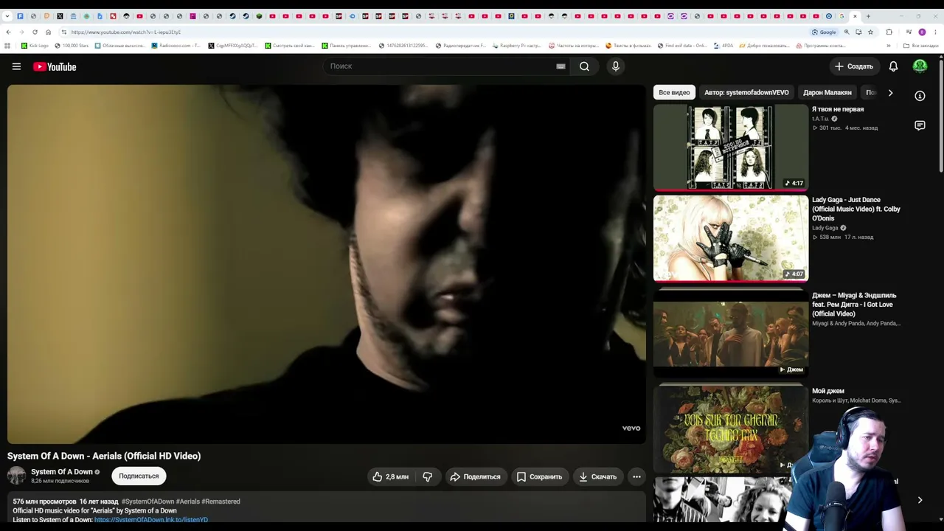Viewport: 944px width, 531px height.
Task: Open the Все закладки bookmarks folder
Action: (x=921, y=46)
